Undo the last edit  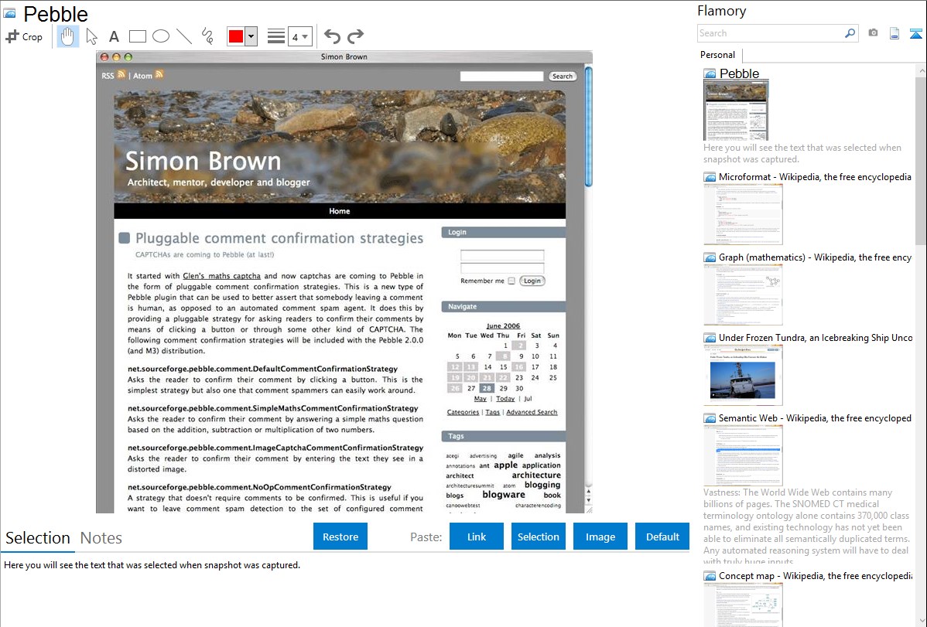(x=332, y=36)
